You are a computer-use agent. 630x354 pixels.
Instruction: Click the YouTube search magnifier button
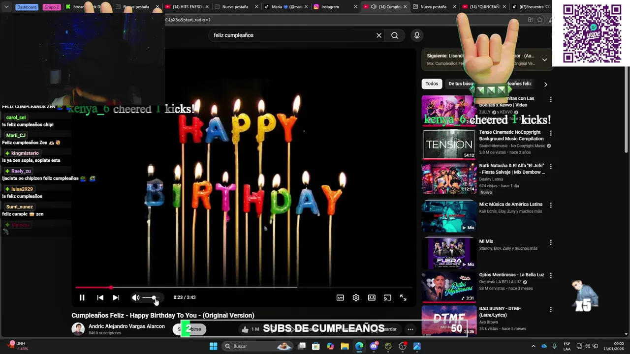click(x=395, y=35)
